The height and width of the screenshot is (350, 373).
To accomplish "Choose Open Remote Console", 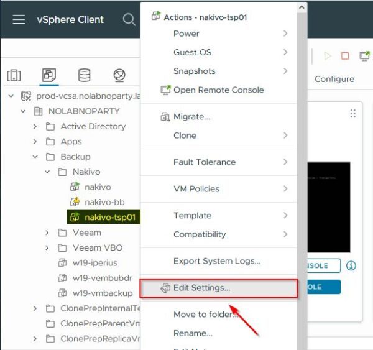I will [x=218, y=90].
